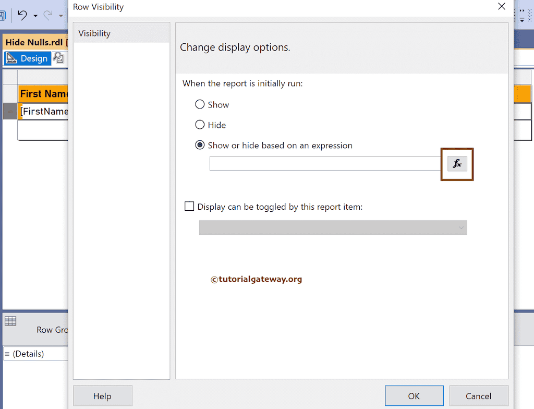Redo the last action
Viewport: 534px width, 409px height.
48,16
